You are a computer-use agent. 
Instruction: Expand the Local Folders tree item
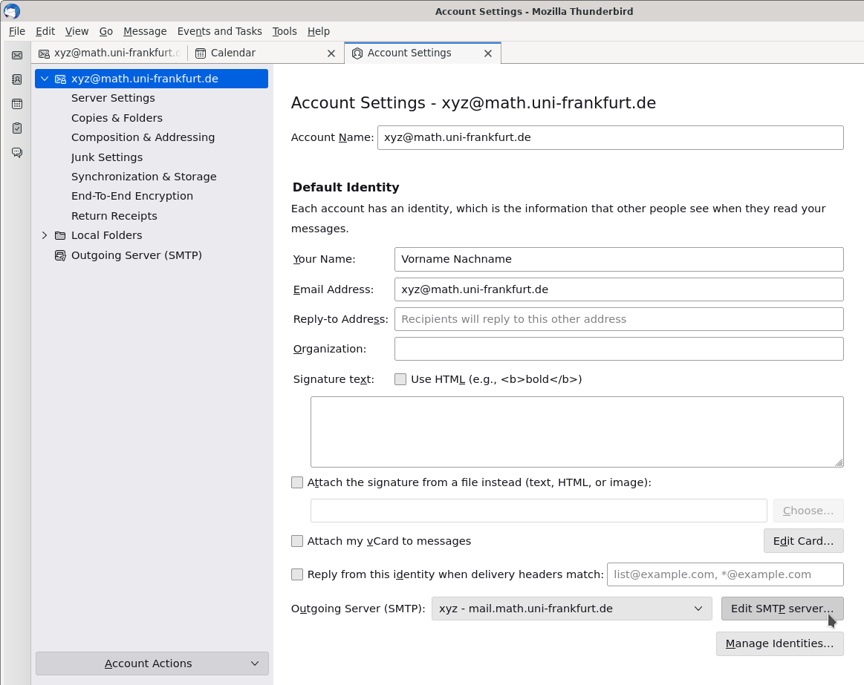point(45,235)
